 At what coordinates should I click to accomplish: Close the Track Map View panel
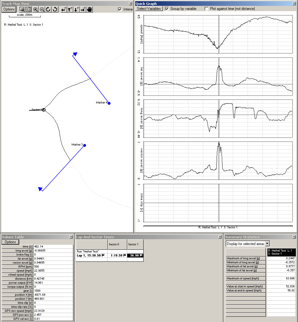pos(131,3)
